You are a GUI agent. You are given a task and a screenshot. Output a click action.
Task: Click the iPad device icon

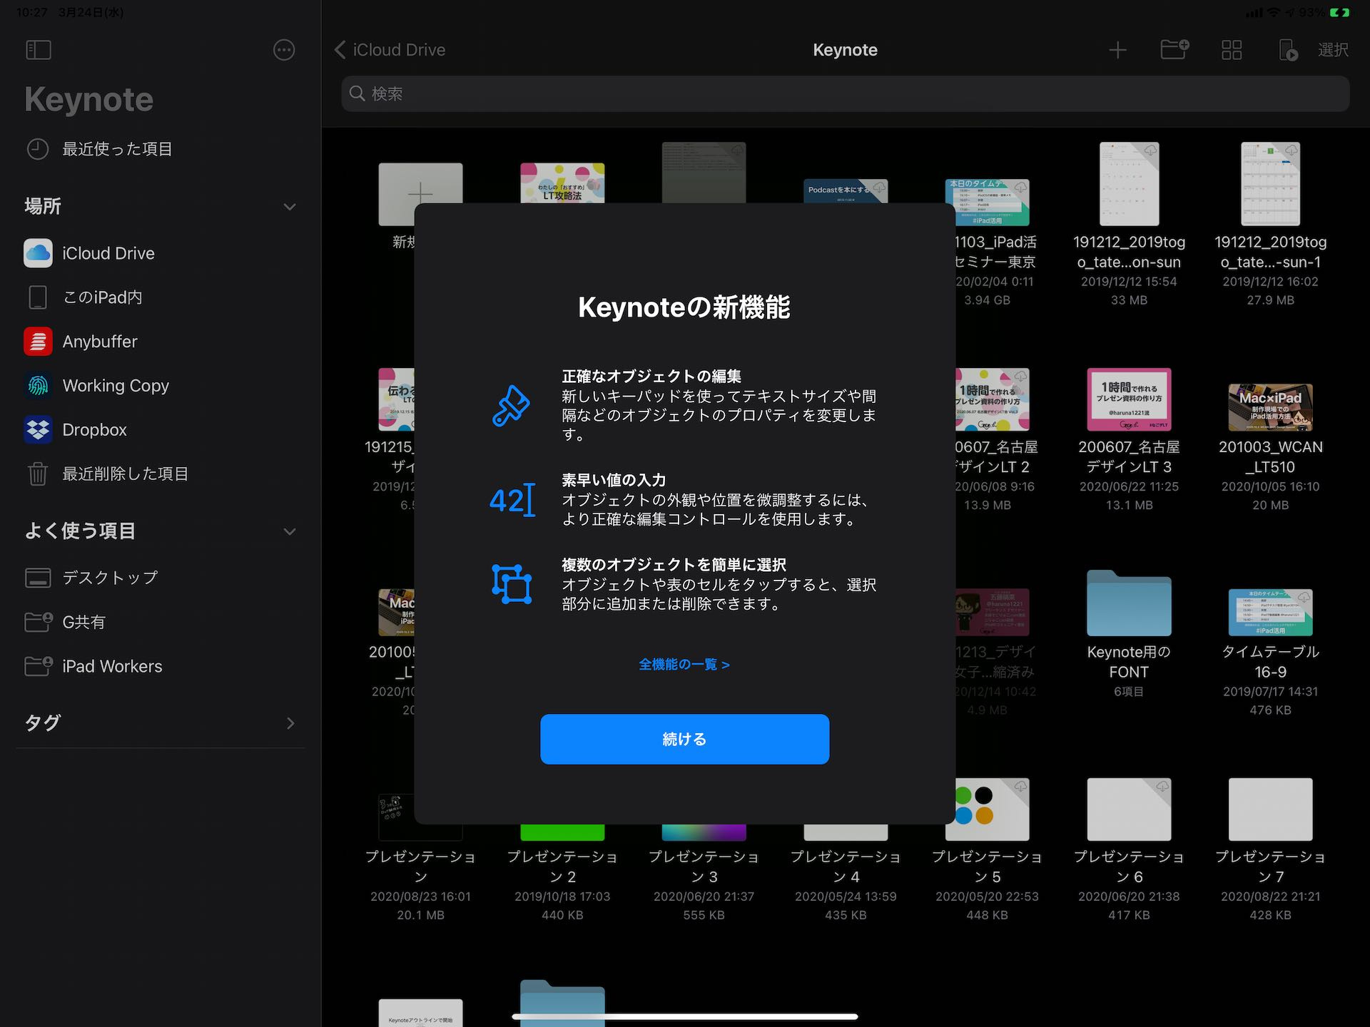point(38,297)
